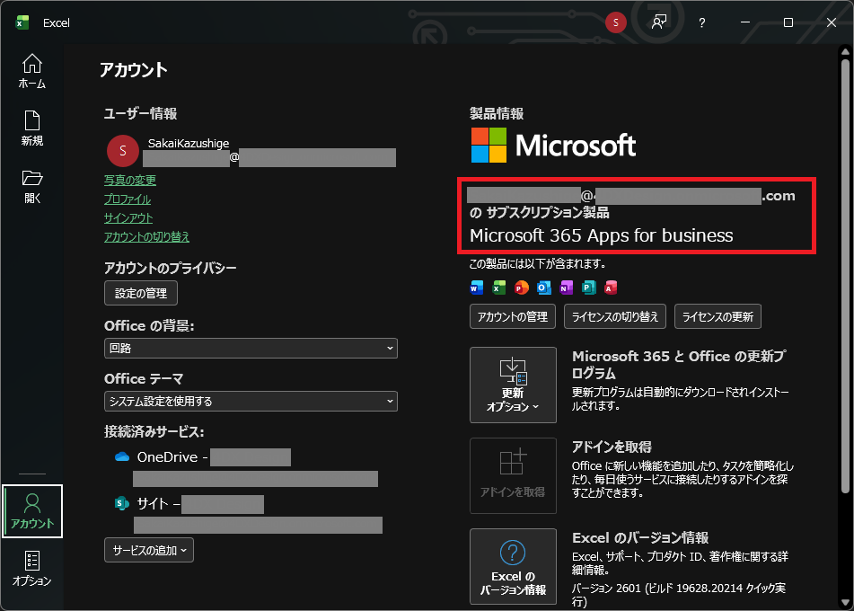The height and width of the screenshot is (611, 854).
Task: Expand the サービスの追加 menu
Action: [x=149, y=551]
